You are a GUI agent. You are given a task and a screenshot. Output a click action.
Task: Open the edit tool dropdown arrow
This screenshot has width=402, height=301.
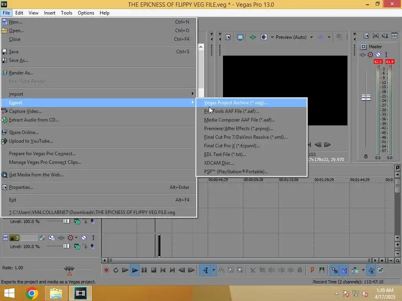coord(214,270)
